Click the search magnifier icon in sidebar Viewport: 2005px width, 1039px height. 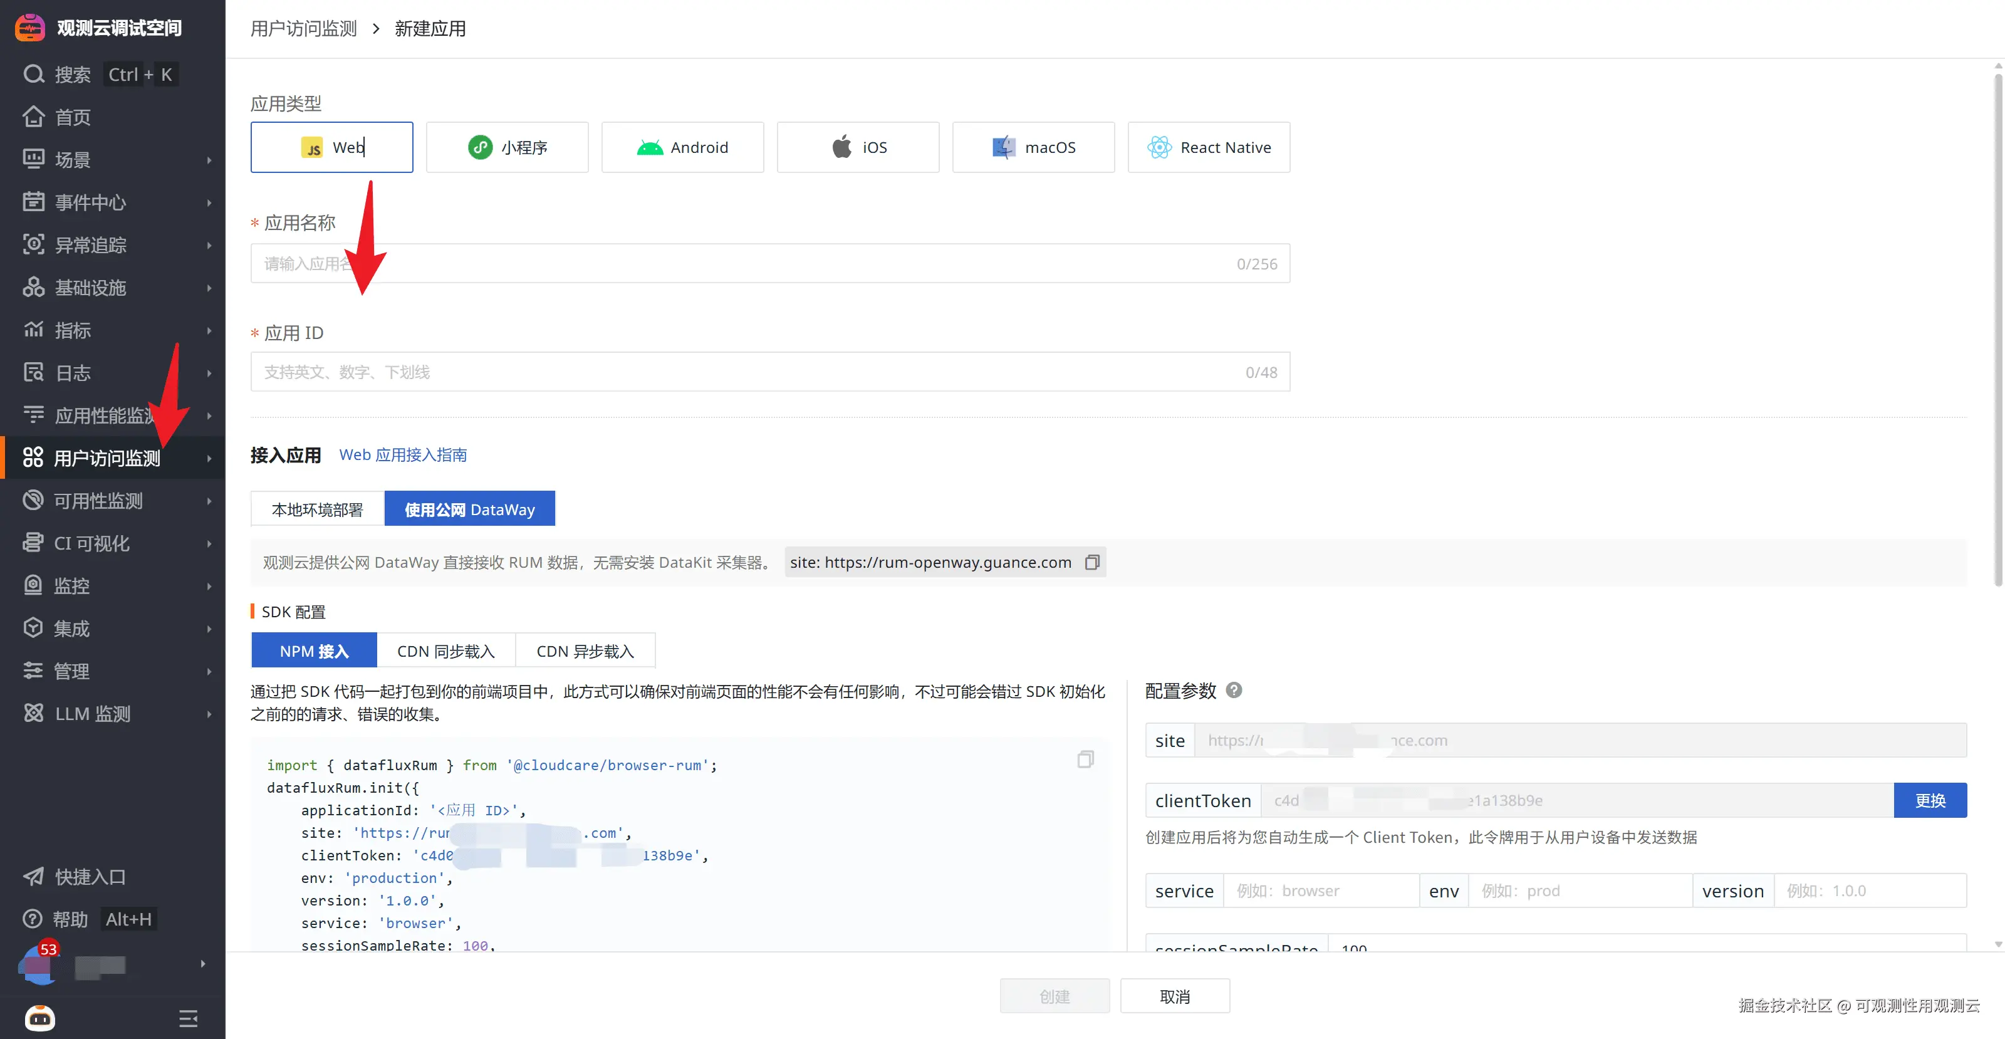click(x=33, y=74)
